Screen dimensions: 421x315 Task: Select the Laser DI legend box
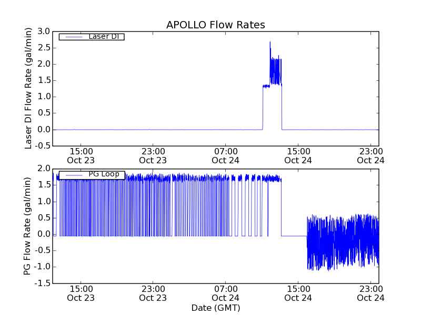pos(92,36)
